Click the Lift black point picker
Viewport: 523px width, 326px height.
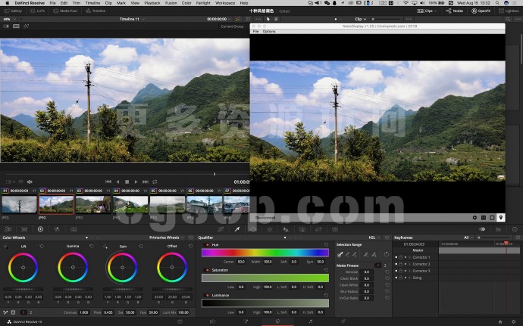pos(5,247)
